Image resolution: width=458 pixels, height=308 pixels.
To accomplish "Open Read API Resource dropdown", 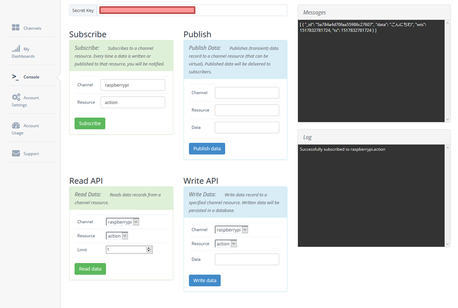I will pos(117,236).
